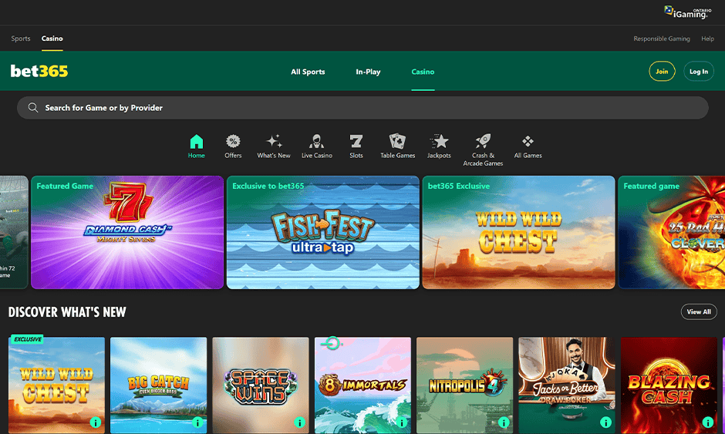Show info for Blazing Cash tile
Screen dimensions: 725x434
708,422
